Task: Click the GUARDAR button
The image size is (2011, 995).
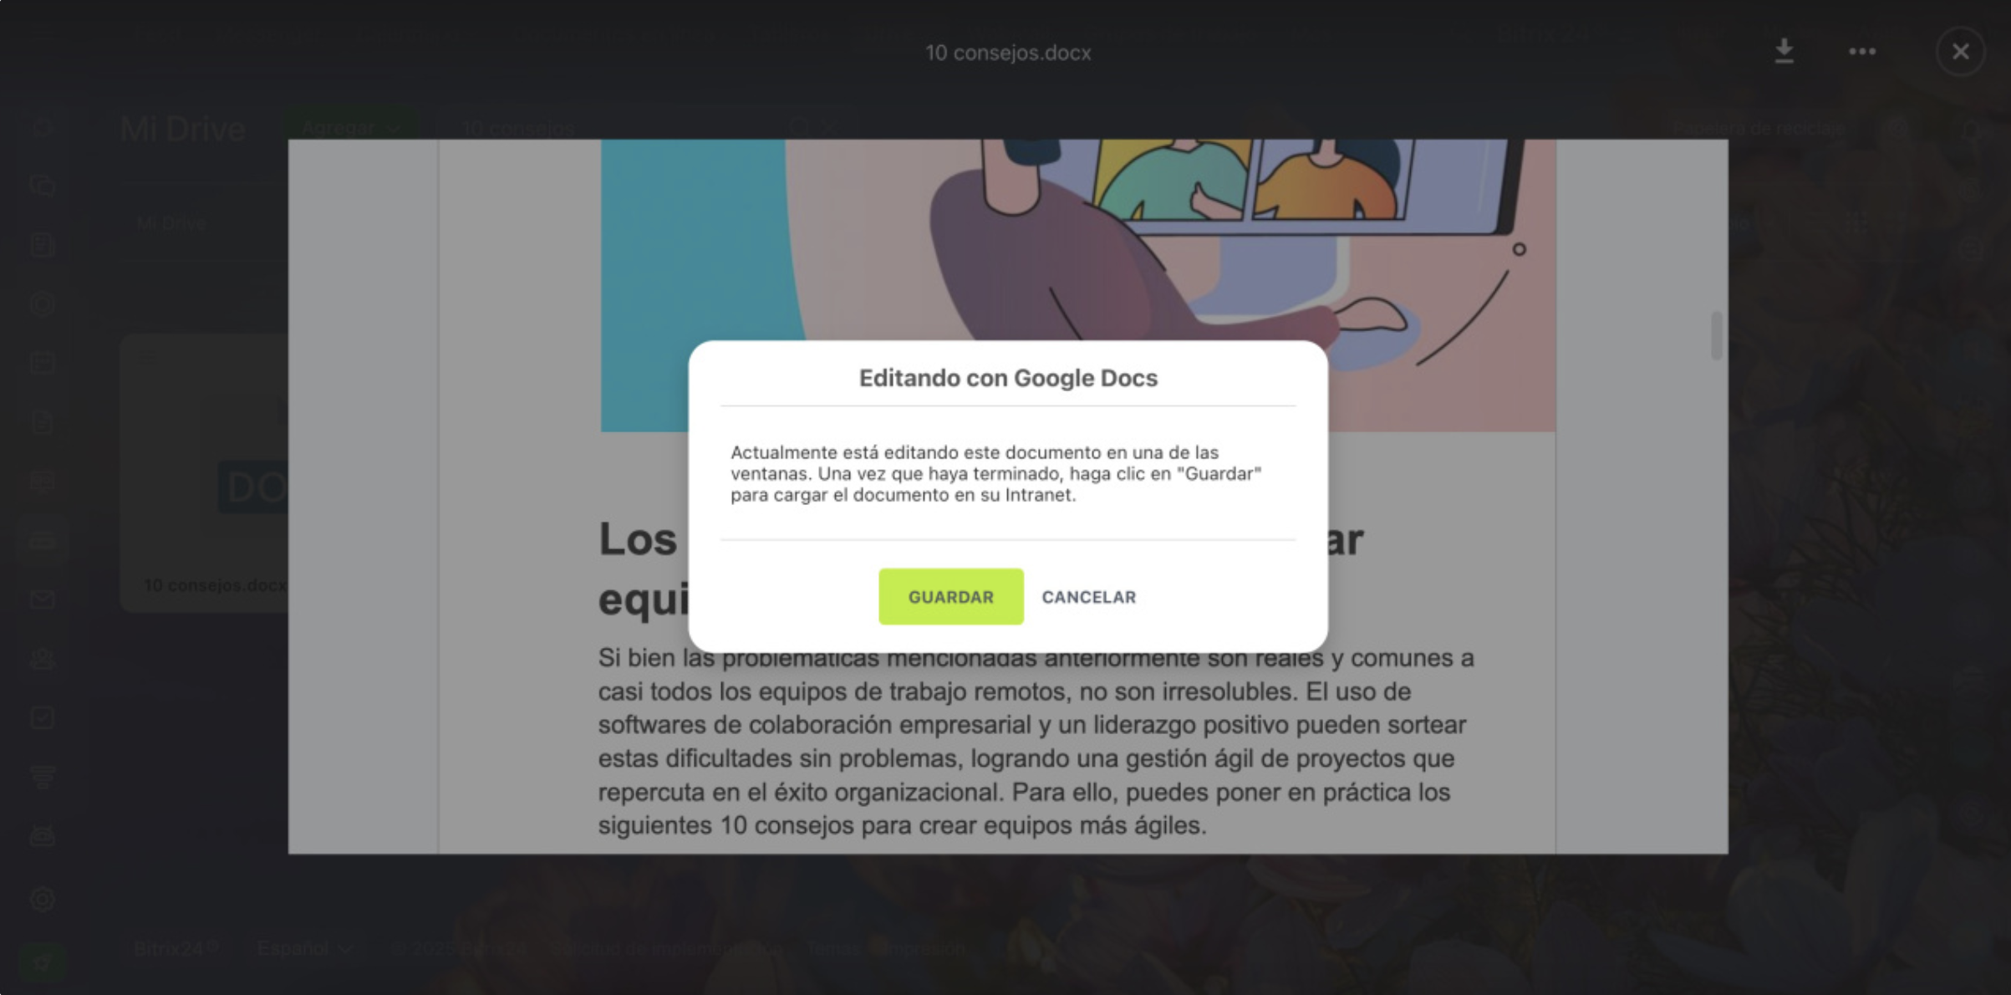Action: pos(950,597)
